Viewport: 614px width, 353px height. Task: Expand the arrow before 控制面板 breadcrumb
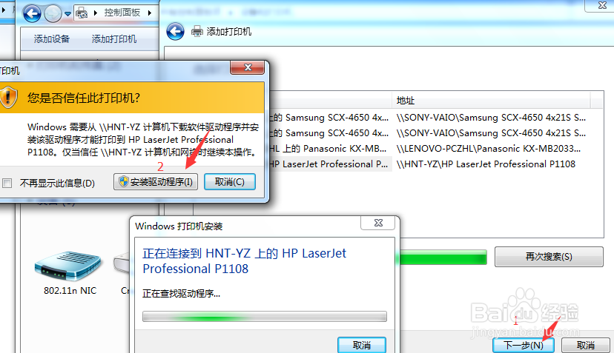(95, 13)
